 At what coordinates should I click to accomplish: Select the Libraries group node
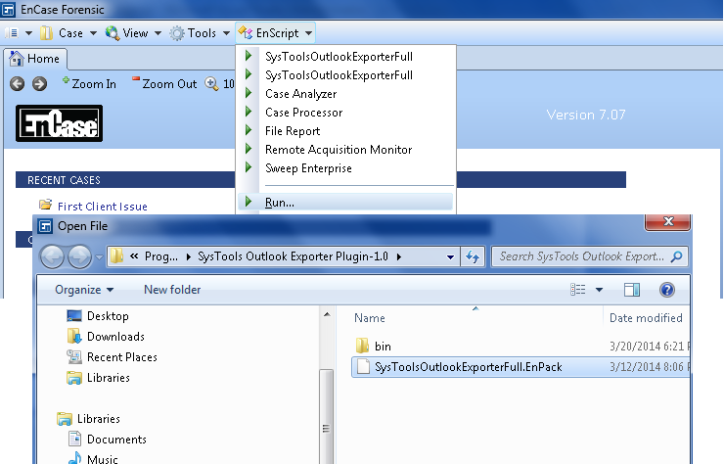click(99, 419)
